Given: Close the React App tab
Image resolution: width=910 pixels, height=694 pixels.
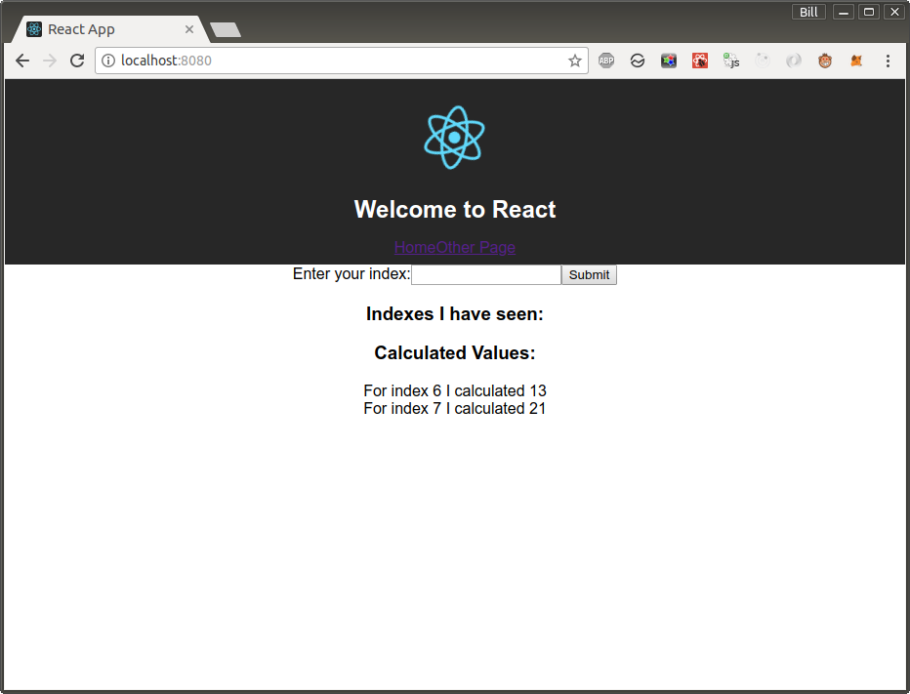Looking at the screenshot, I should pos(189,29).
